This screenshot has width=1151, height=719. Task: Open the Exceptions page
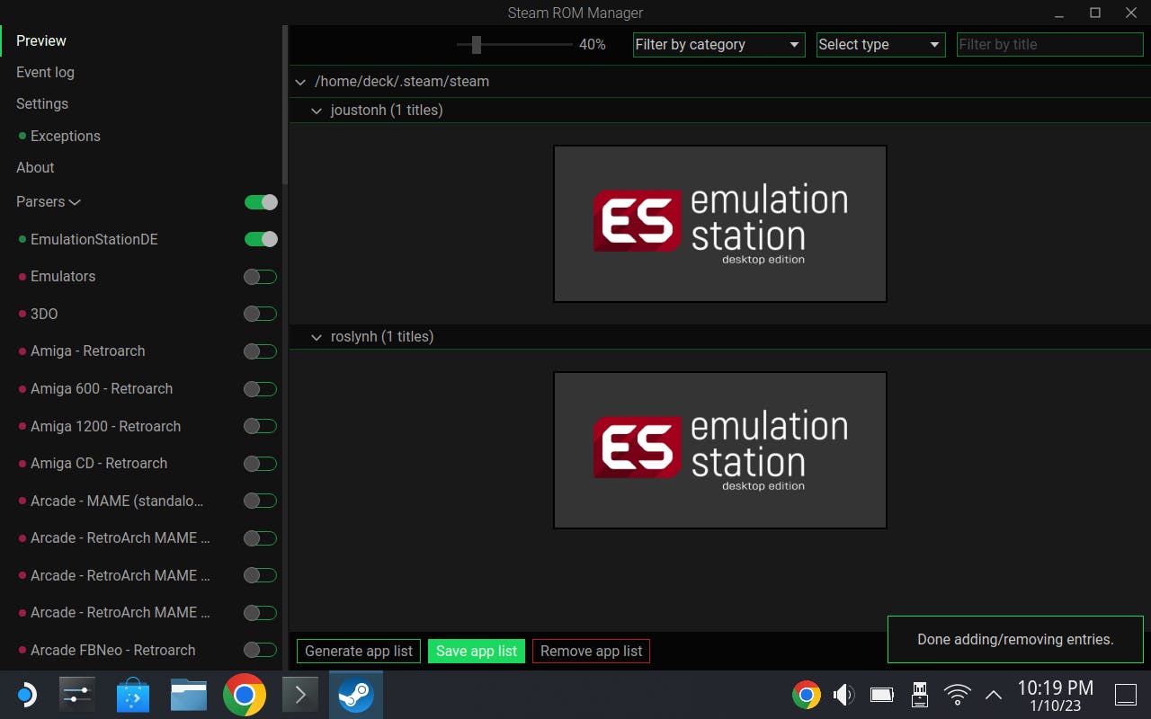tap(66, 136)
